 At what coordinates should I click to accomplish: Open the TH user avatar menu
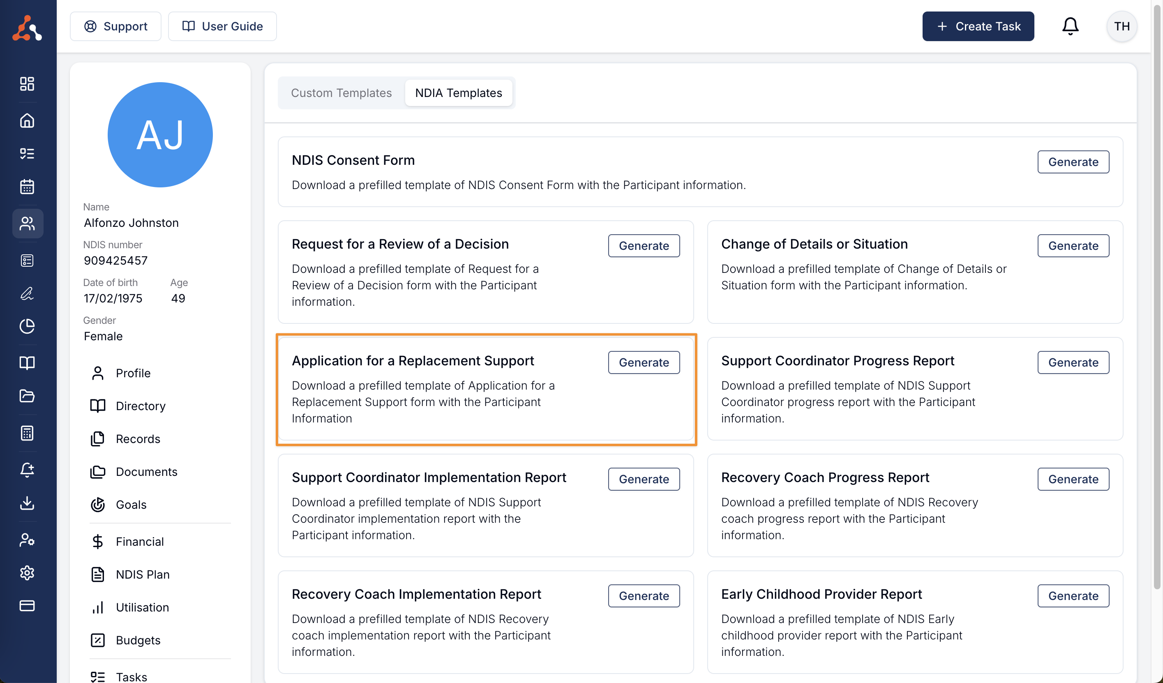(x=1121, y=26)
